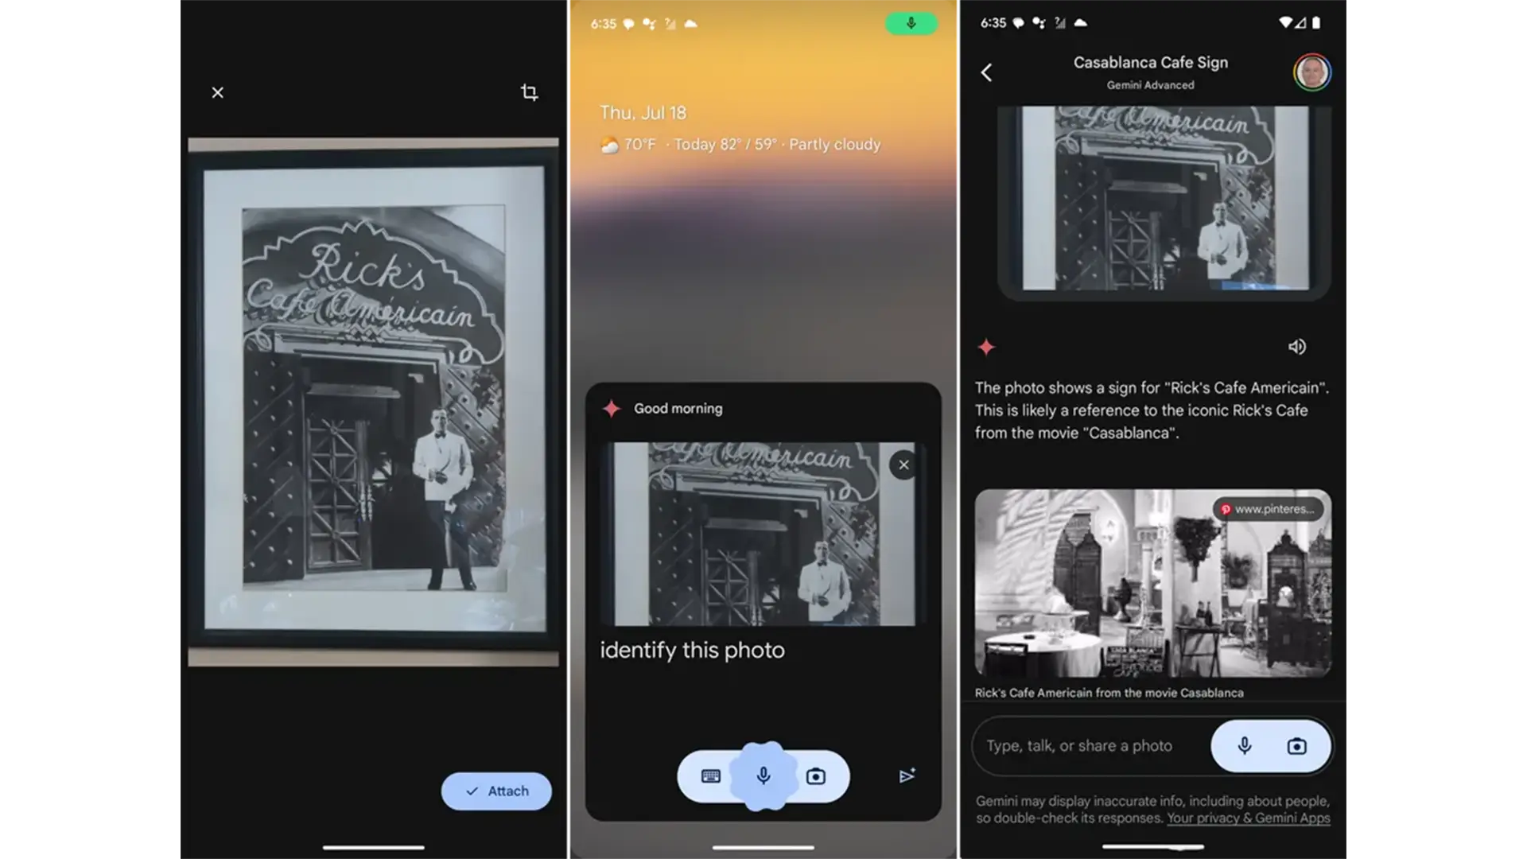This screenshot has height=859, width=1527.
Task: Open the www.pinteres... source chip
Action: 1269,509
